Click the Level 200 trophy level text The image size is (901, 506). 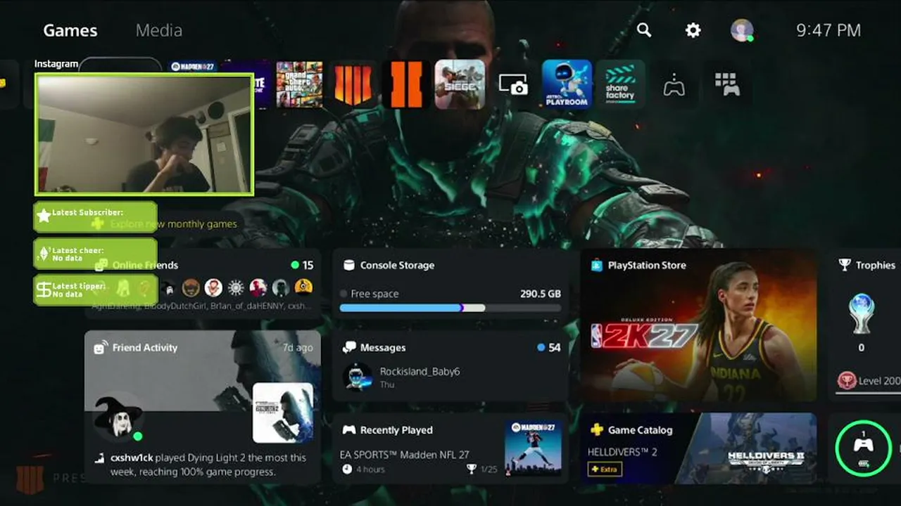[x=880, y=380]
